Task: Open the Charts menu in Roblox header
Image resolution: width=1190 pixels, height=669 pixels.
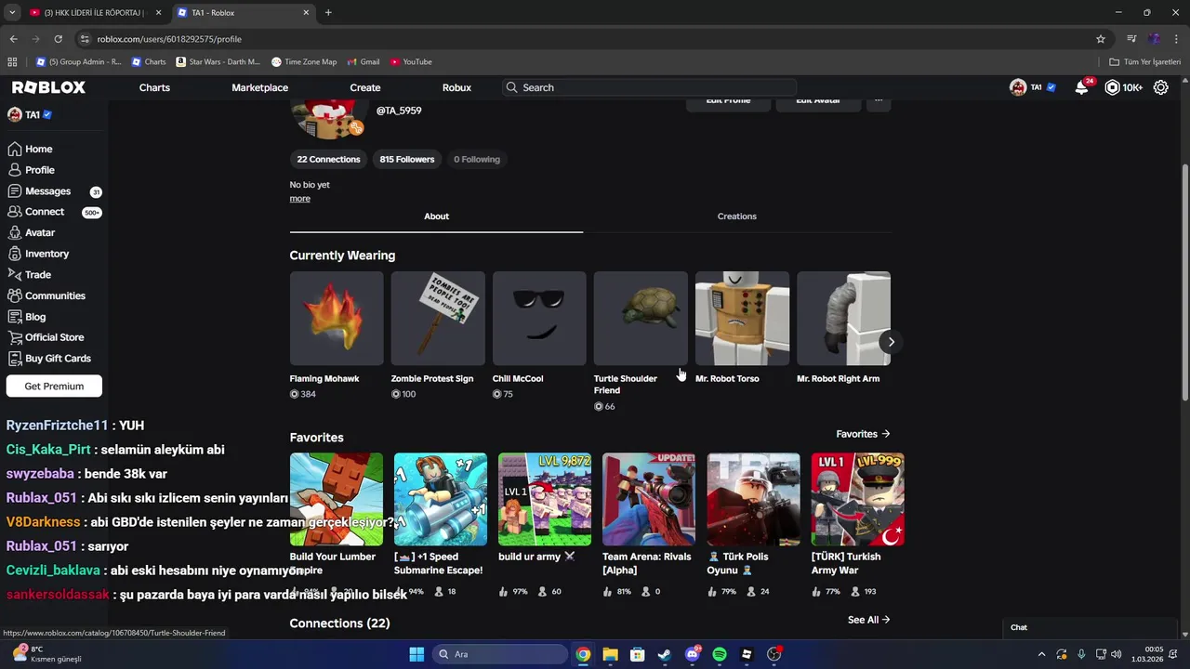Action: [x=154, y=87]
